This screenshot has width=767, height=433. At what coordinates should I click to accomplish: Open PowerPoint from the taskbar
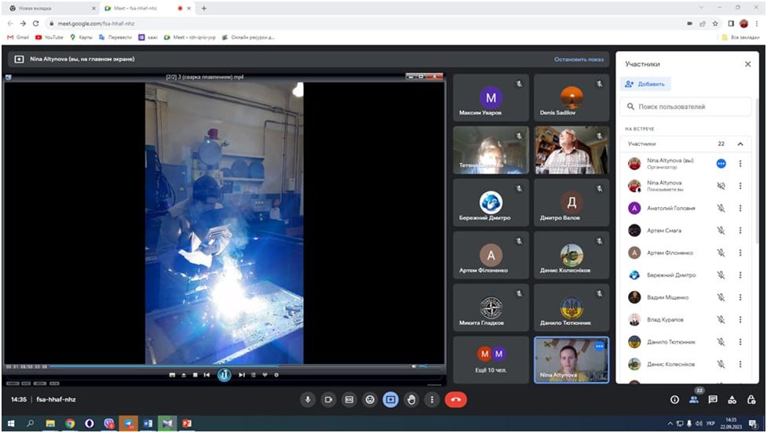(x=187, y=424)
